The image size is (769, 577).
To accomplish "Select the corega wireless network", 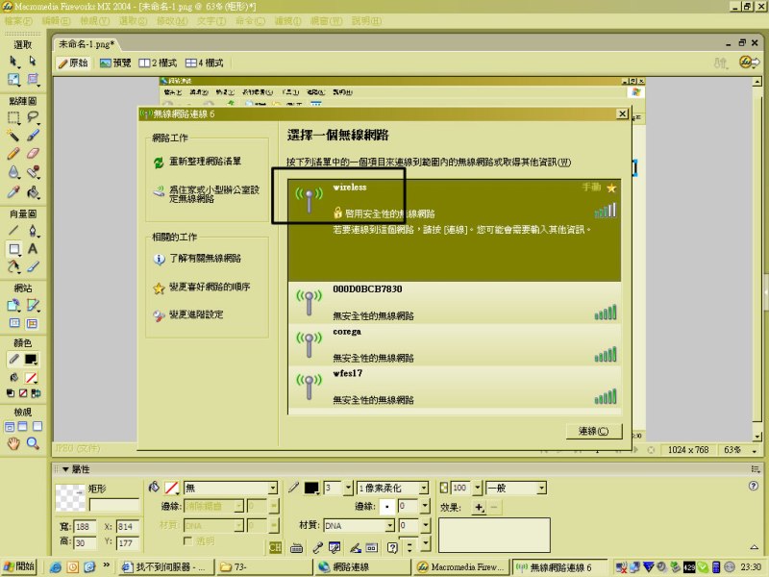I will (455, 344).
